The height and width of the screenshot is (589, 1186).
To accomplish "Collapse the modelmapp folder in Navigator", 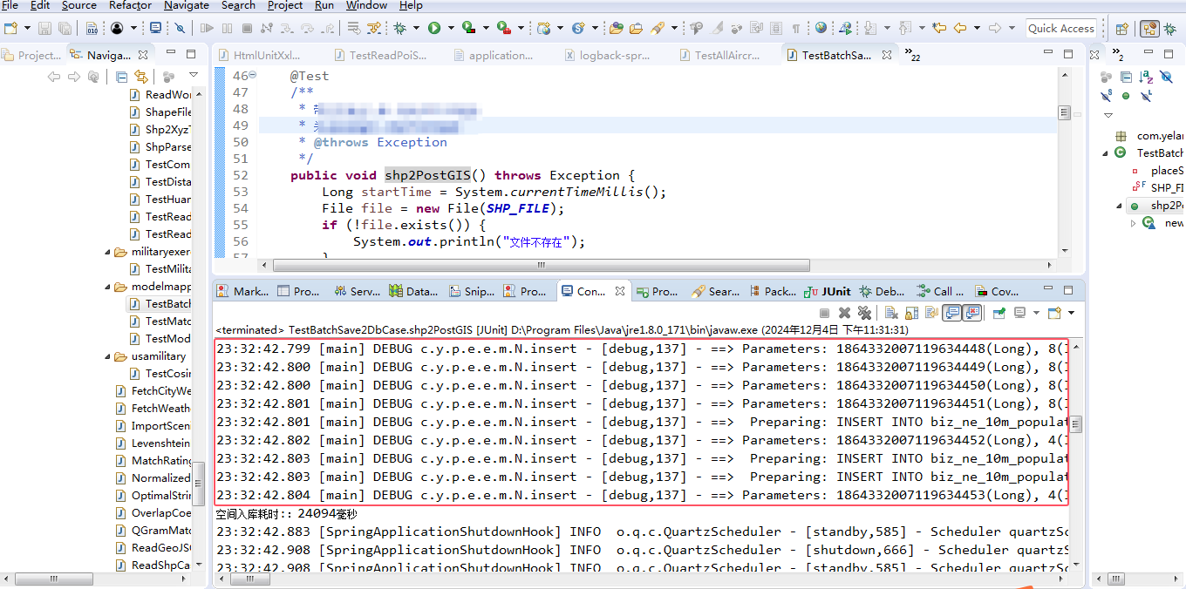I will coord(109,287).
